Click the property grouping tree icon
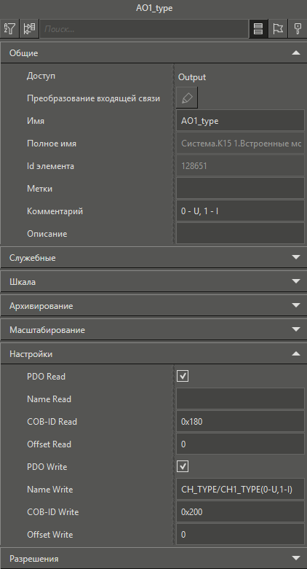The height and width of the screenshot is (569, 307). pos(29,28)
